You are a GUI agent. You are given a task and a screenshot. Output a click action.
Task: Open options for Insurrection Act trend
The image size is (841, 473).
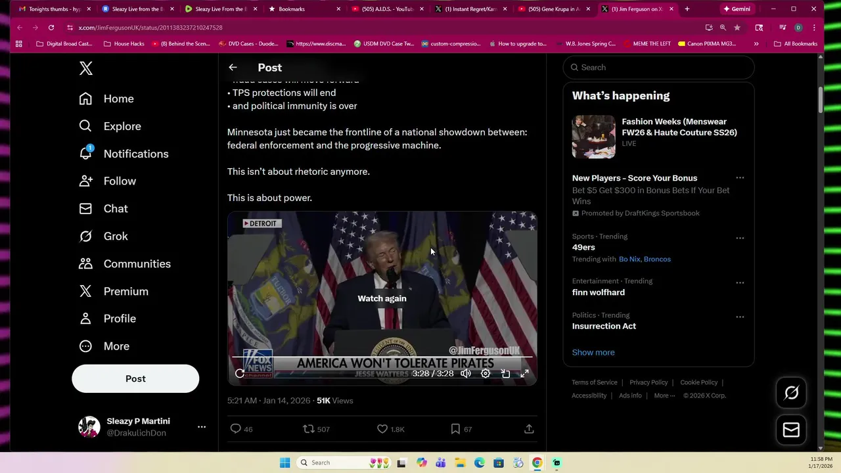740,317
